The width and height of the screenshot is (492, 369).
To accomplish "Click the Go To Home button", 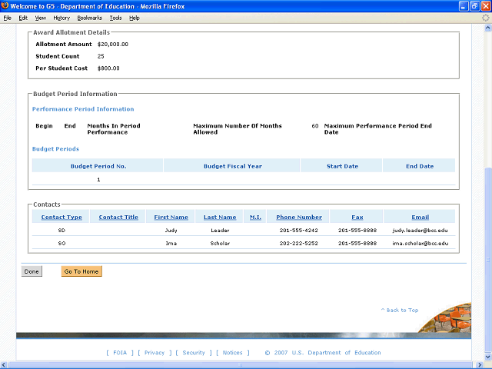I will [x=81, y=271].
